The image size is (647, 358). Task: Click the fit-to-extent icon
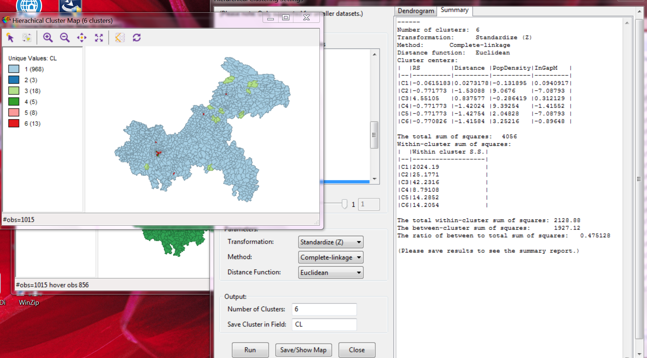[99, 37]
